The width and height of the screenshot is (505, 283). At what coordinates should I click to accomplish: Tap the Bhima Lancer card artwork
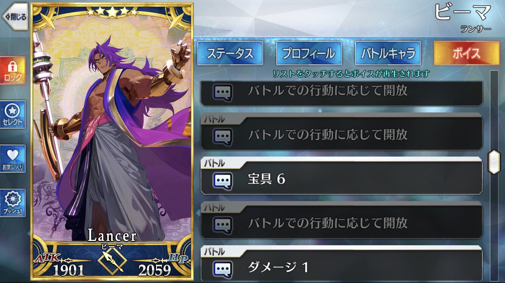click(112, 128)
